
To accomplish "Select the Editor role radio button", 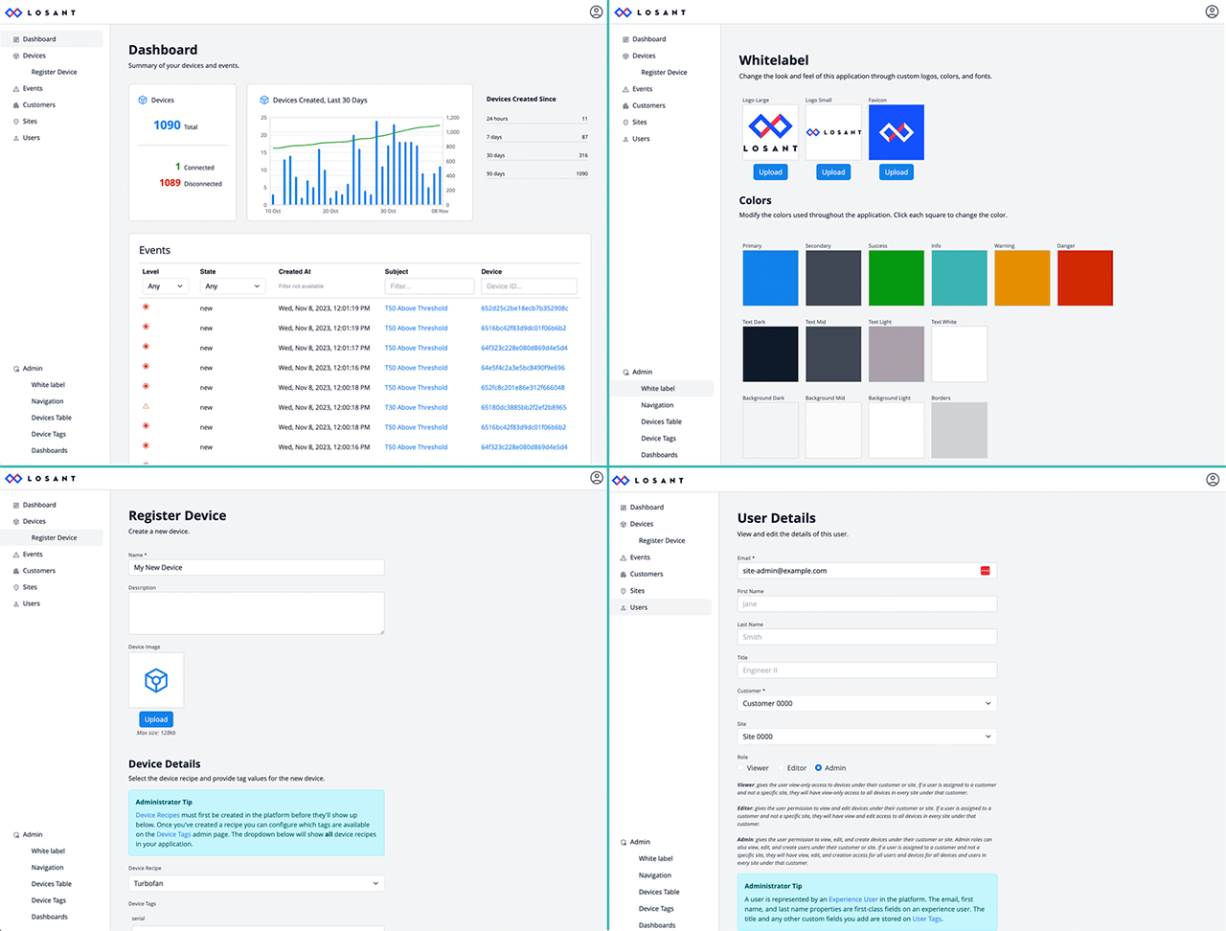I will point(781,768).
